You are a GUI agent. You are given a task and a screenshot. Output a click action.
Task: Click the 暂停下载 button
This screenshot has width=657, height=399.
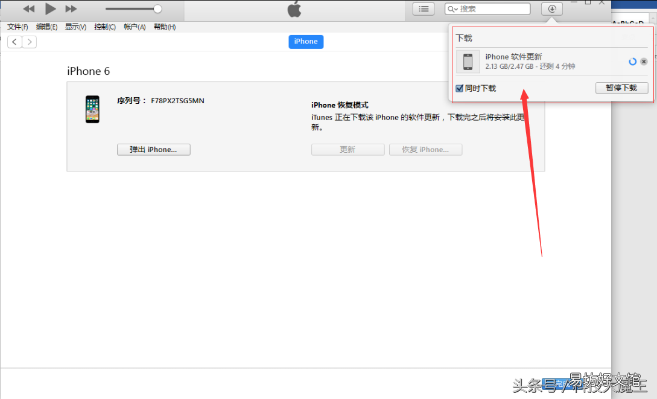coord(622,88)
